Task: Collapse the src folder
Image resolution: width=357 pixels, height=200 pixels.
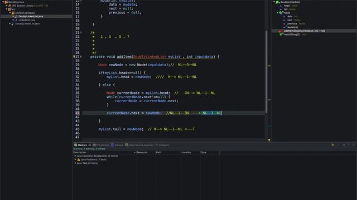Action: tap(7, 9)
